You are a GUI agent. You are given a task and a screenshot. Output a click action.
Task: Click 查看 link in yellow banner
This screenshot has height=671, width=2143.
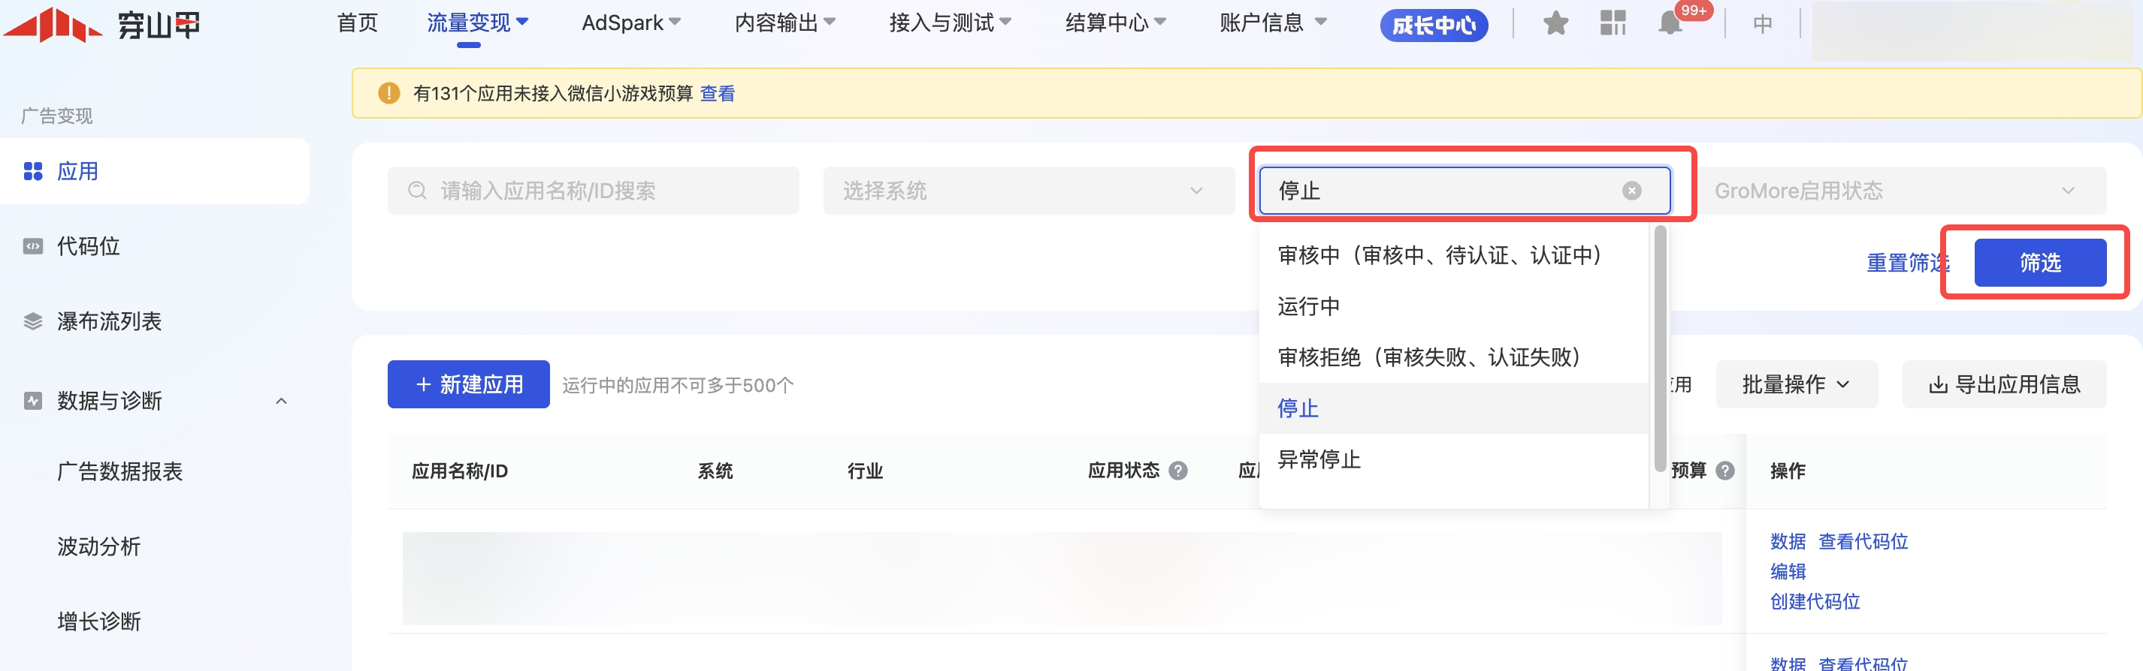(717, 94)
